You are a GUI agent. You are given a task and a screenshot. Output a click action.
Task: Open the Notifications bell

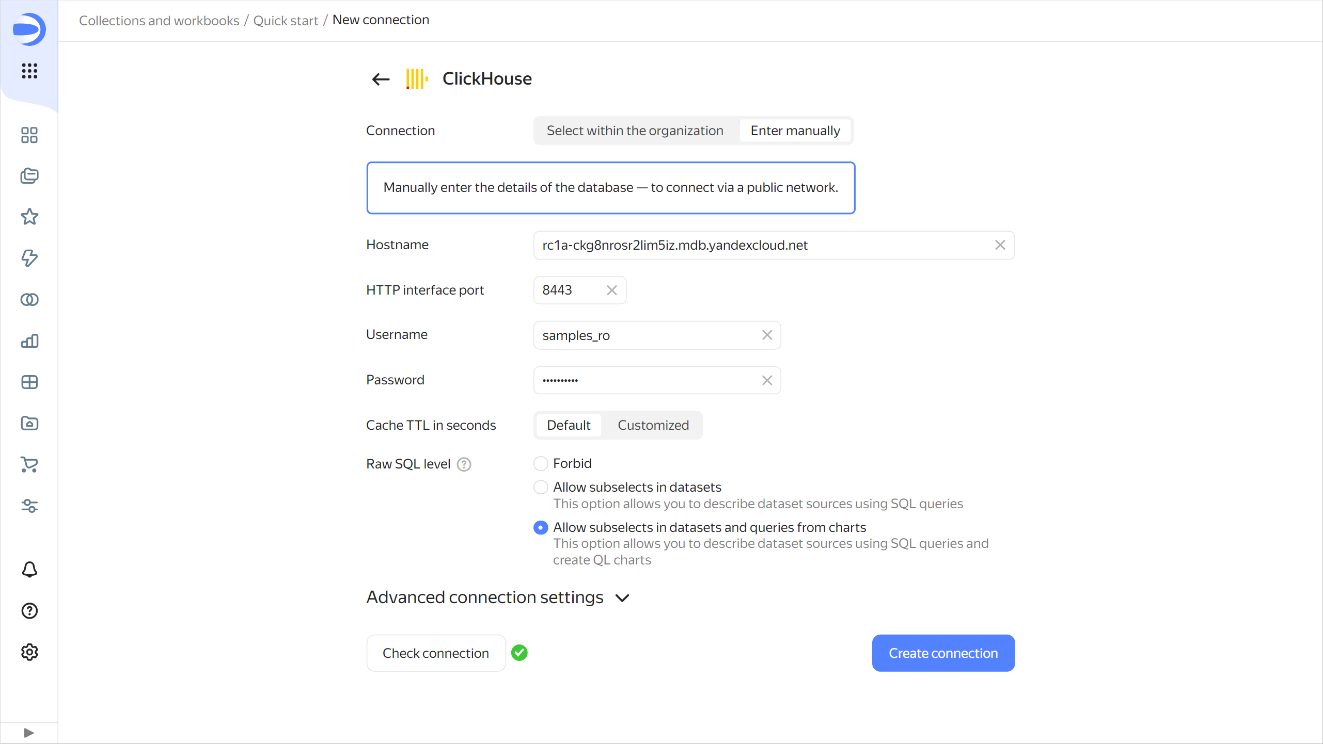pos(29,569)
